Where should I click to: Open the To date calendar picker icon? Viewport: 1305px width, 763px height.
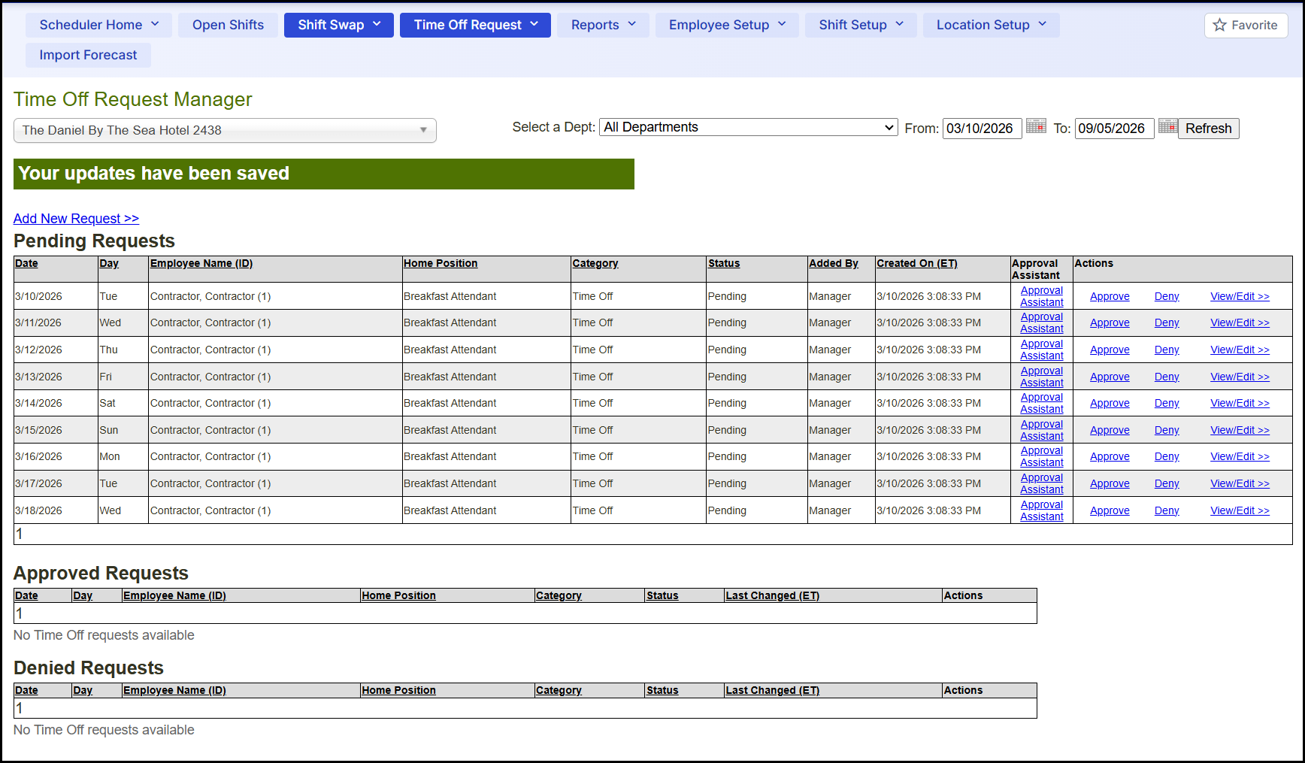[1167, 126]
